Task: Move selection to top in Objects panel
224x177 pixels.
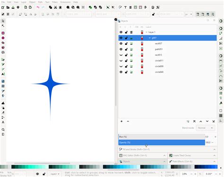Action: pyautogui.click(x=194, y=121)
